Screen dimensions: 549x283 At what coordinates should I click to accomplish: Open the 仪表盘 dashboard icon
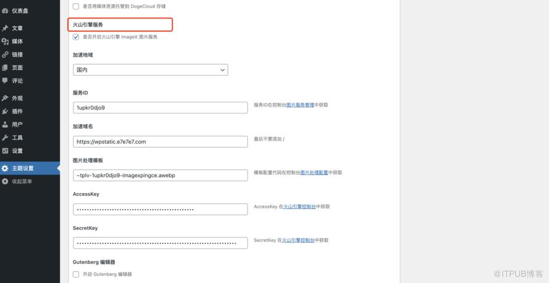[x=5, y=11]
